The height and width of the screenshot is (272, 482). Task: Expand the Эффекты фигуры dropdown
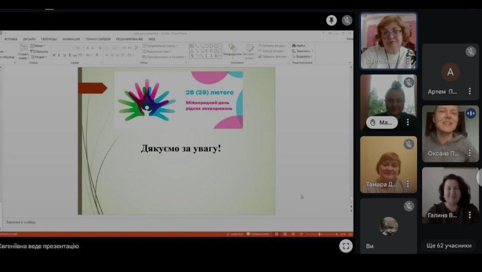273,56
